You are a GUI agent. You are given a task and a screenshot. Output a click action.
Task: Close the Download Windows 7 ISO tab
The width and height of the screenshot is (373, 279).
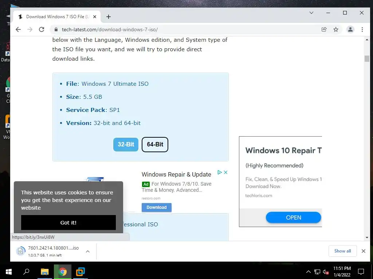pyautogui.click(x=95, y=17)
